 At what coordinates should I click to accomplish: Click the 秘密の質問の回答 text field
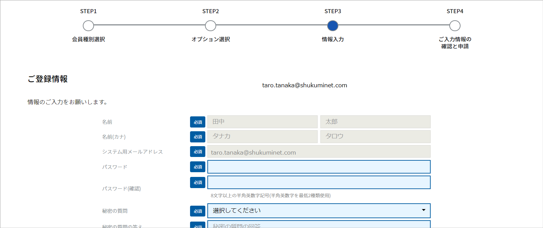[319, 225]
